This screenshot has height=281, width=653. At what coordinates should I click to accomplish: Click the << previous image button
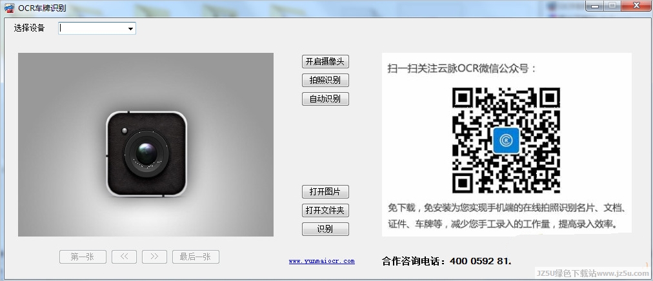coord(124,257)
